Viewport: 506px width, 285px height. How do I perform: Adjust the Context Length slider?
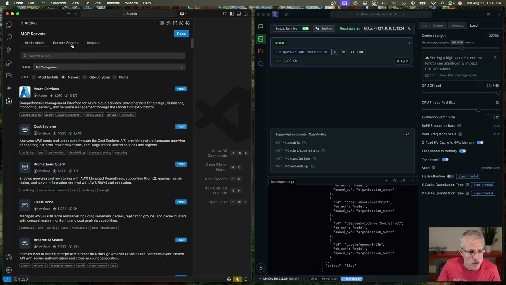click(x=461, y=48)
